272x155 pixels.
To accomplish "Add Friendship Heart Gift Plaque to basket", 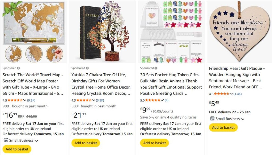I will pos(223,127).
